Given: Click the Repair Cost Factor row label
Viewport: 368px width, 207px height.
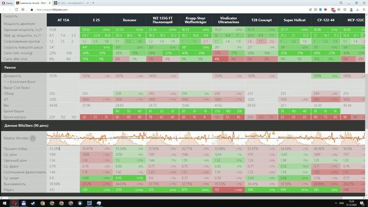Looking at the screenshot, I should tap(17, 87).
